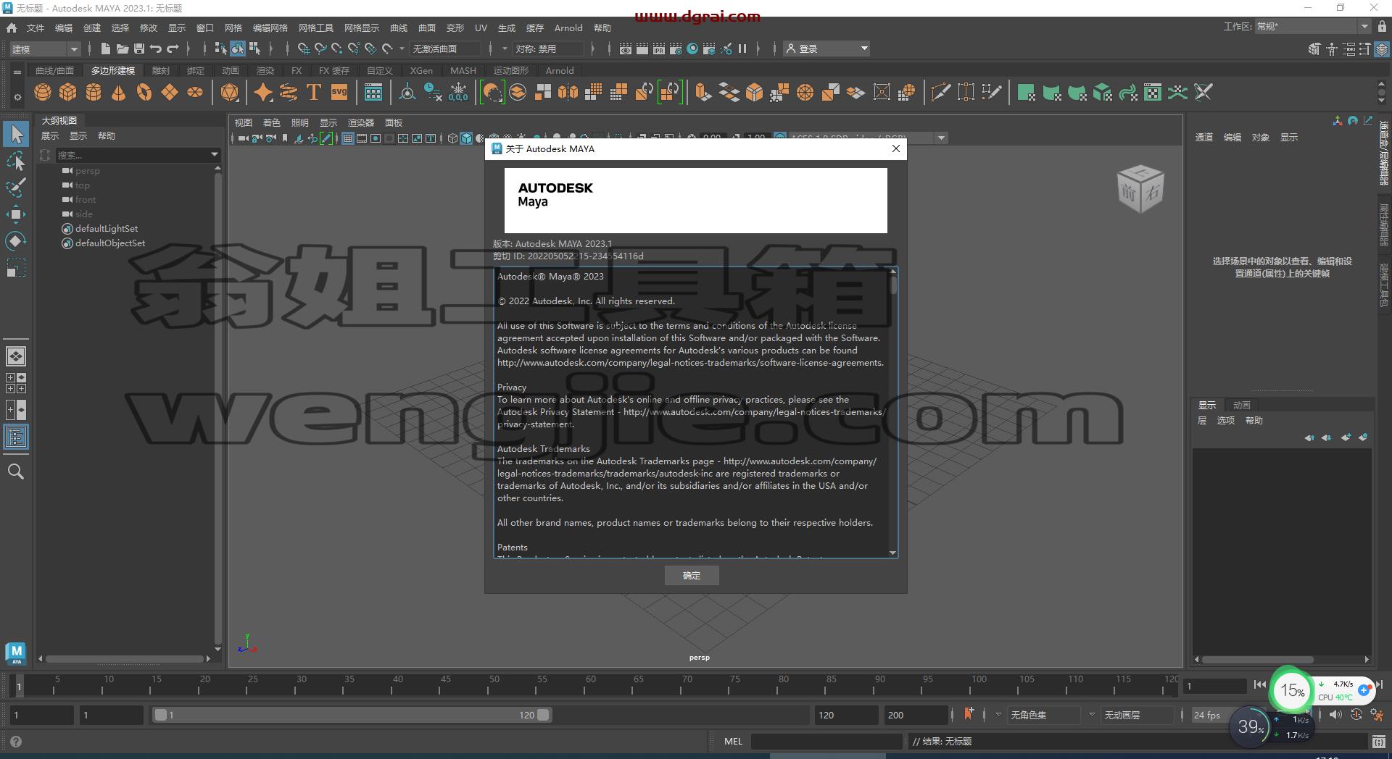Click the Freeze Transformations snowflake icon
Screen dimensions: 1392x759
coord(458,92)
